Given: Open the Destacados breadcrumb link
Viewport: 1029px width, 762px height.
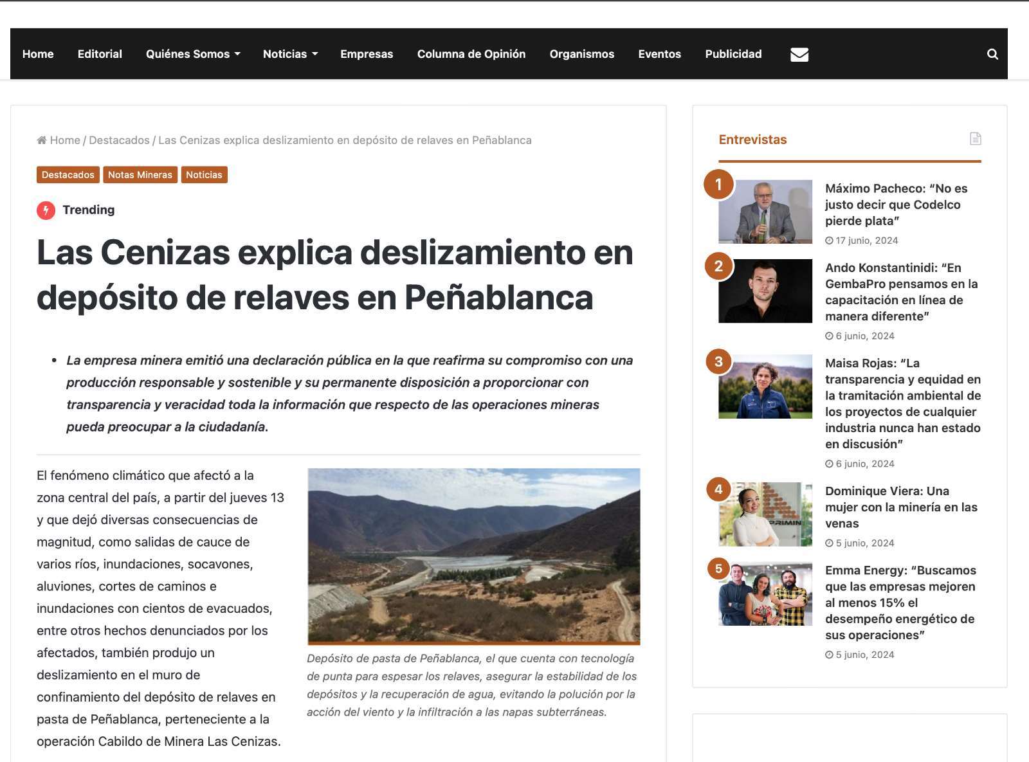Looking at the screenshot, I should 119,140.
